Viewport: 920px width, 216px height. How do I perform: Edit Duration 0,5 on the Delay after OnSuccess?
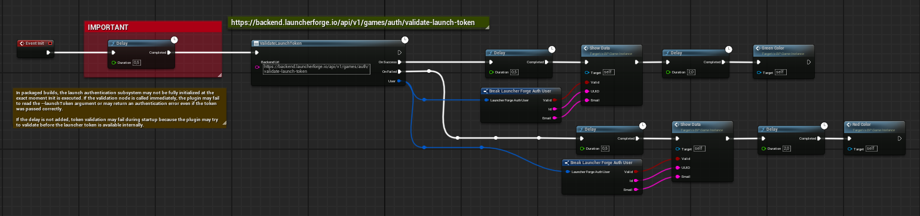pos(514,72)
